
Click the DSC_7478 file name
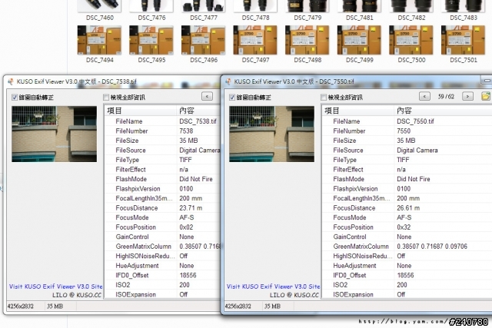[x=255, y=18]
